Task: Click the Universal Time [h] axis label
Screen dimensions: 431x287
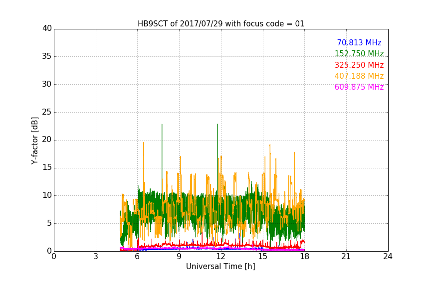Action: pyautogui.click(x=220, y=267)
